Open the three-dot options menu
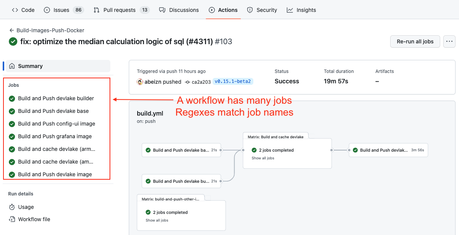459x235 pixels. pyautogui.click(x=449, y=41)
